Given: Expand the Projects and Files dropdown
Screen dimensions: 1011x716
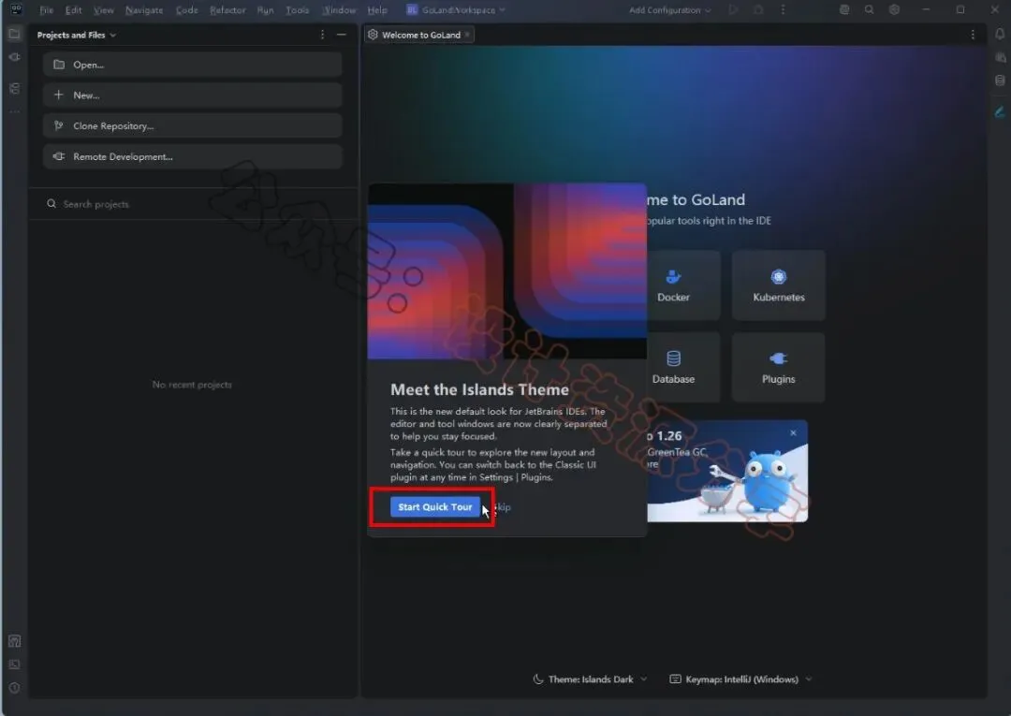Looking at the screenshot, I should click(76, 35).
